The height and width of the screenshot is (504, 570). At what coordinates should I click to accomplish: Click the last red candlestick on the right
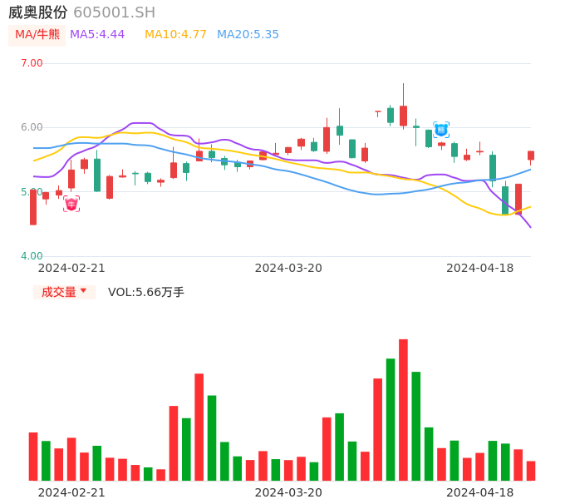pos(531,156)
